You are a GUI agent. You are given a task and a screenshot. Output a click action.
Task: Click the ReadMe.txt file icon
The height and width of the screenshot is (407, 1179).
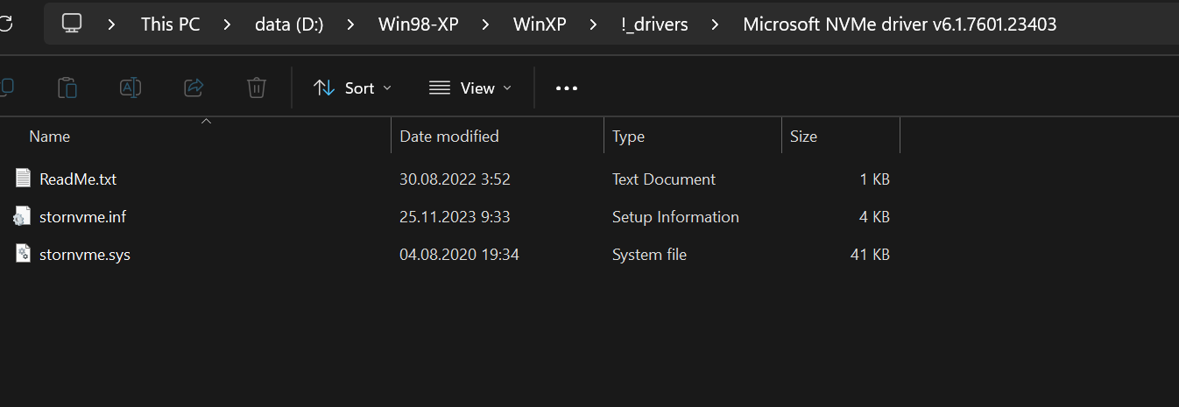[x=23, y=179]
